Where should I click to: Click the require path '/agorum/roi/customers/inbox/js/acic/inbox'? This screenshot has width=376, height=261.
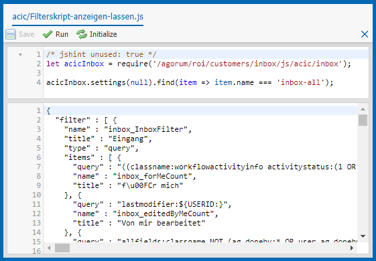248,64
